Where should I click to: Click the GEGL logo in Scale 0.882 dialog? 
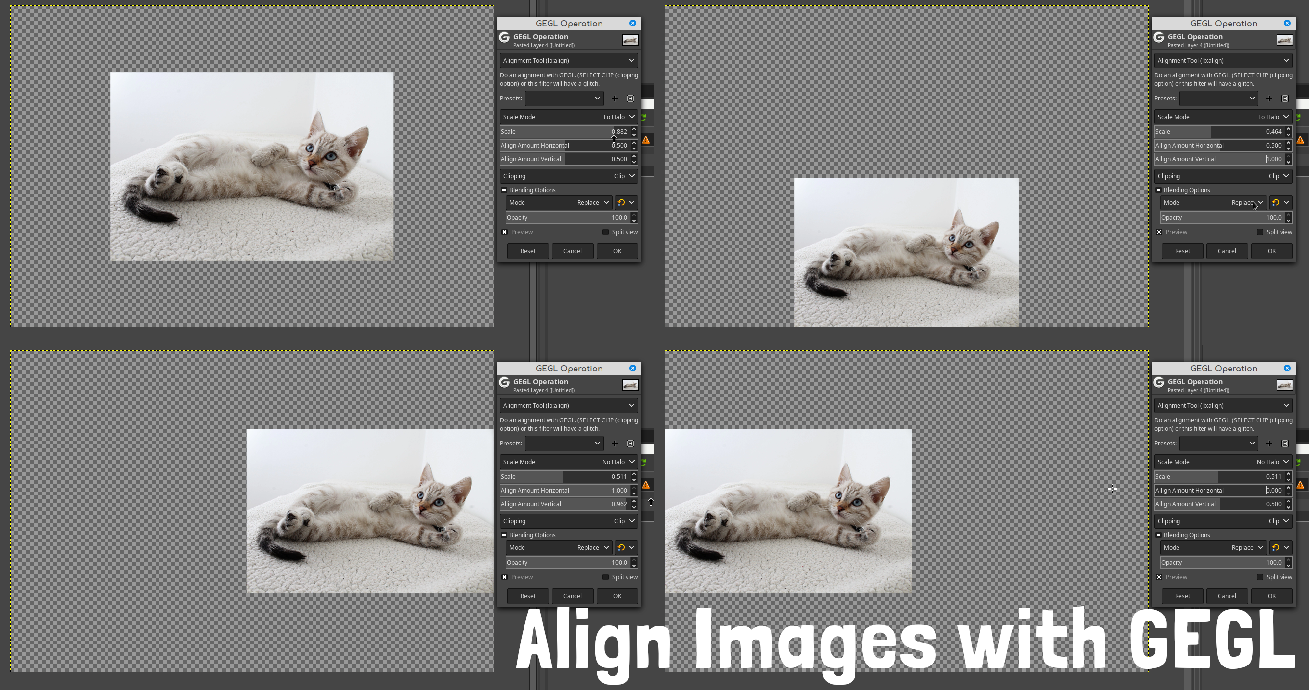coord(504,38)
